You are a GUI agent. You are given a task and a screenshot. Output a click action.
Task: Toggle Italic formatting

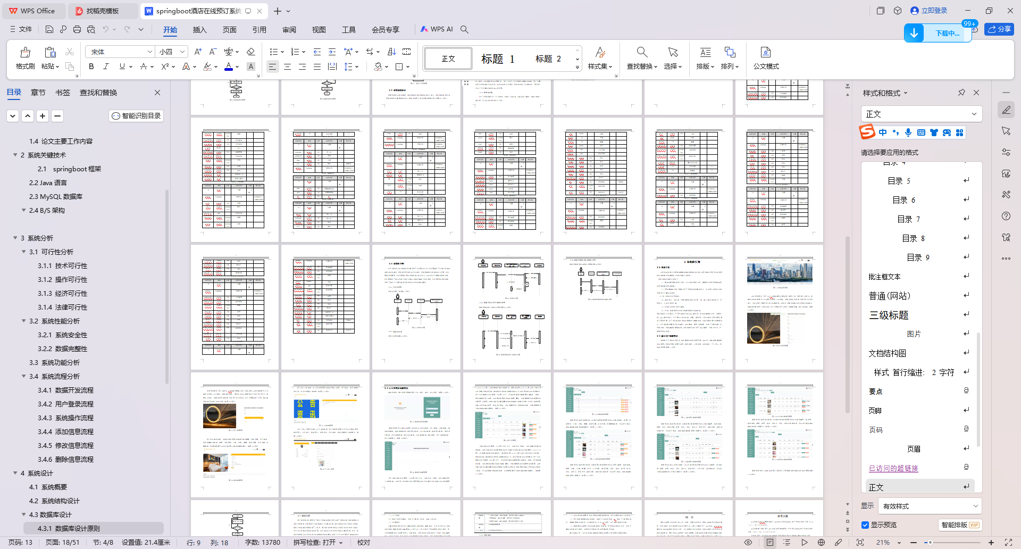click(106, 66)
